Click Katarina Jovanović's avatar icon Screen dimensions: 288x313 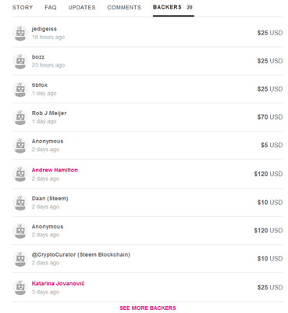(x=20, y=287)
